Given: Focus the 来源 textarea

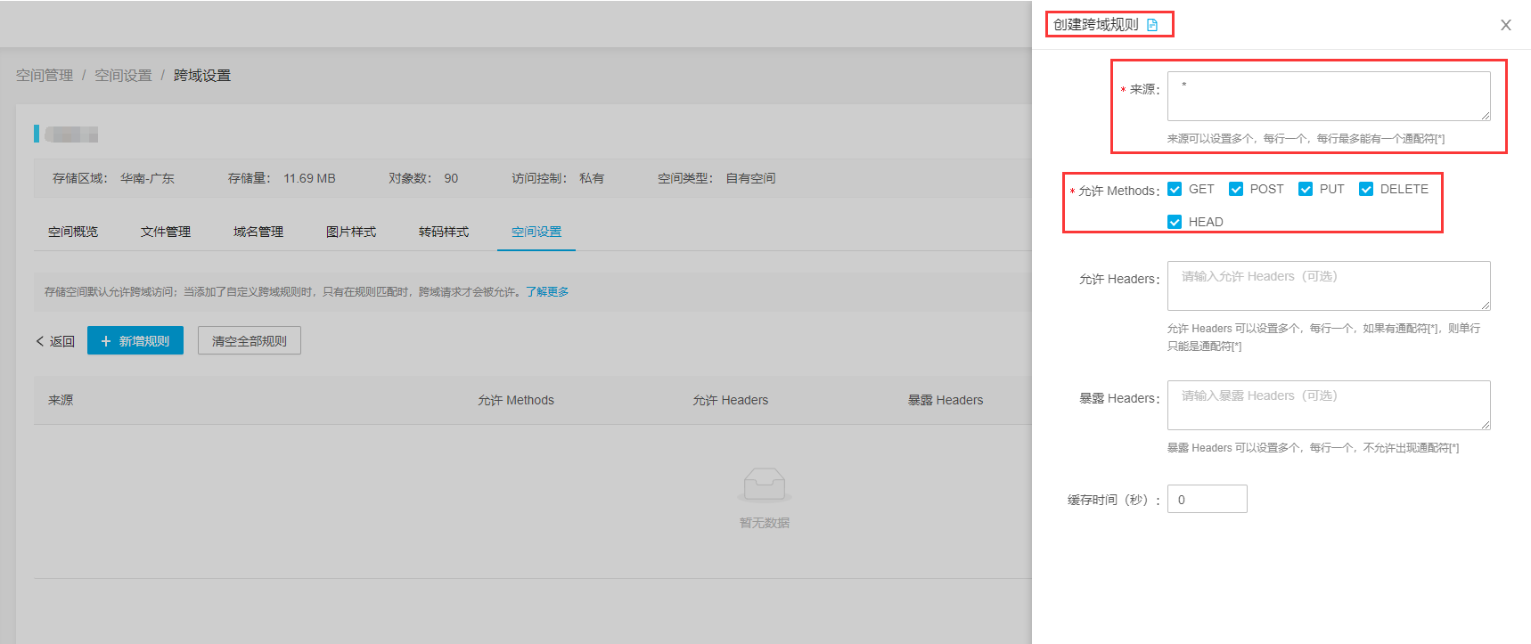Looking at the screenshot, I should point(1329,96).
